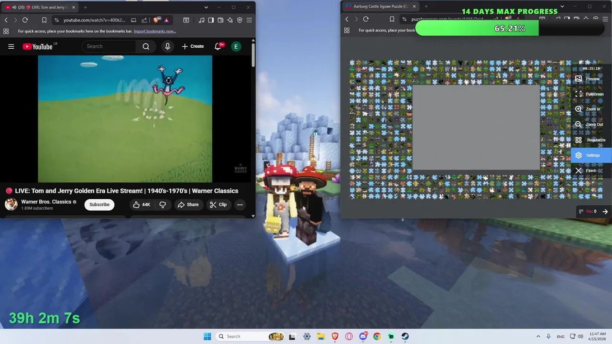This screenshot has width=612, height=344.
Task: Close the Aarburg Castle puzzle tab
Action: tap(414, 6)
